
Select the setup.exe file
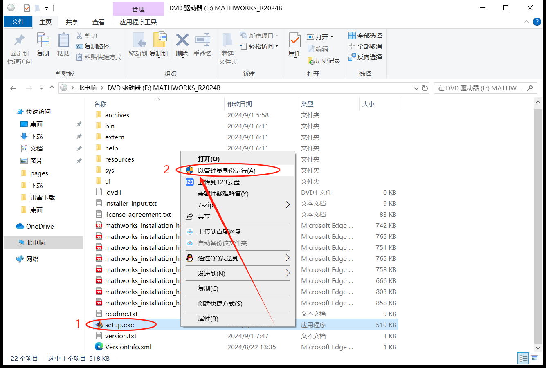(119, 325)
